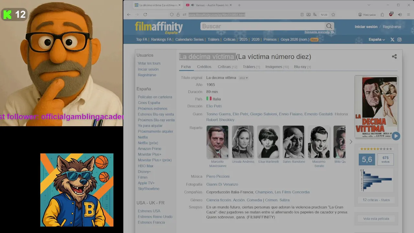Open Premios in the nav bar
Image resolution: width=414 pixels, height=233 pixels.
click(270, 39)
